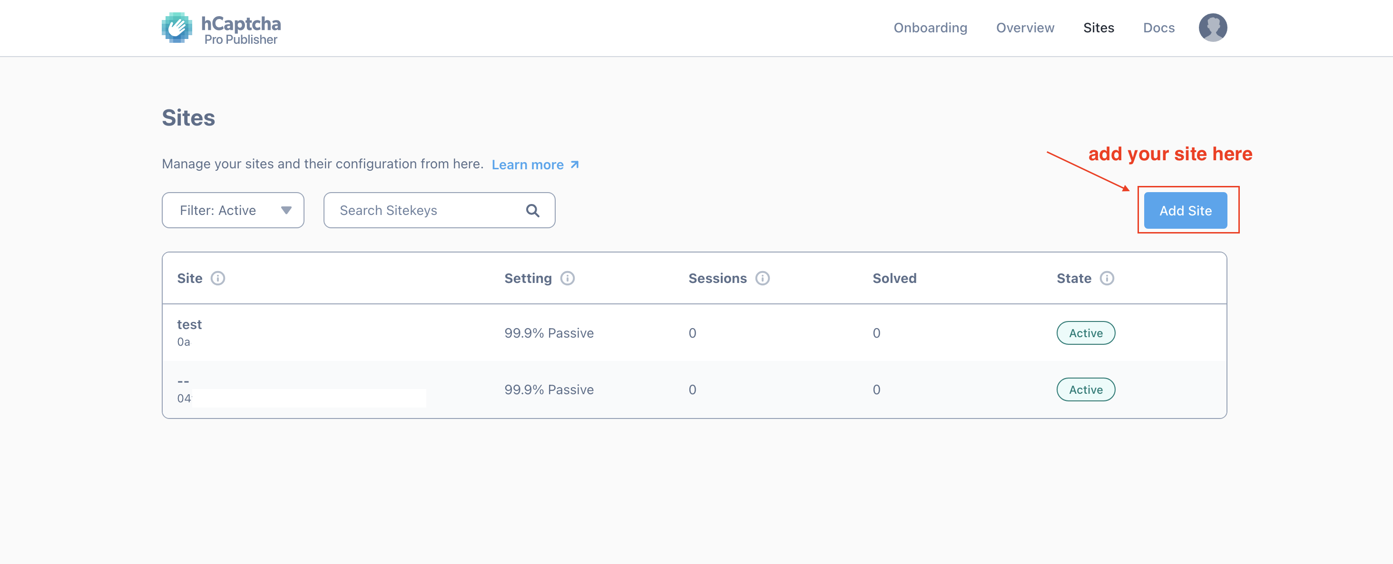Click info icon next to Site header

point(218,279)
